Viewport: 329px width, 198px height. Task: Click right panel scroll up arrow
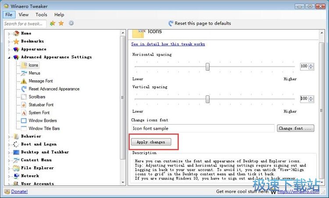322,33
